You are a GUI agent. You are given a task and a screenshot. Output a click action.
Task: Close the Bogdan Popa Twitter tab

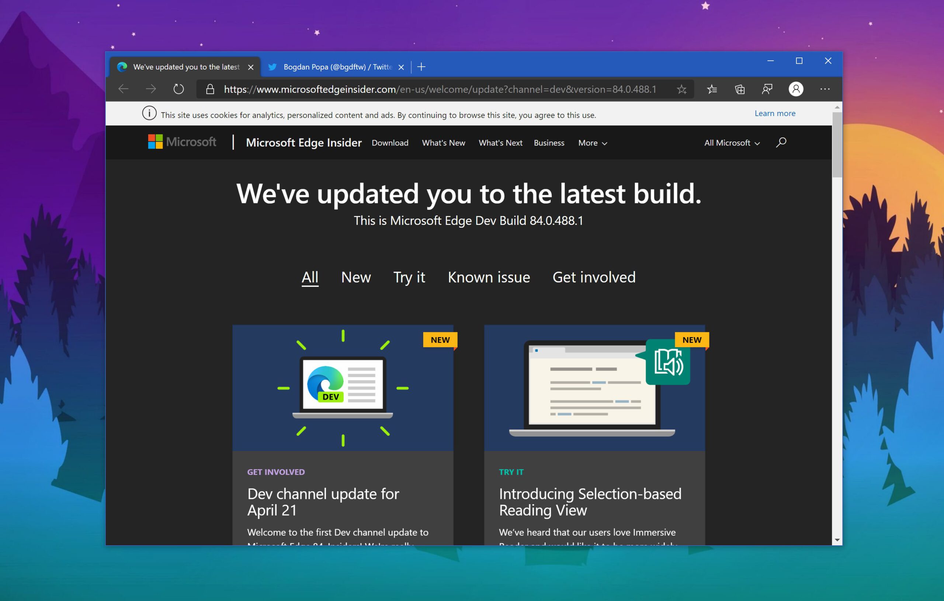click(x=401, y=67)
